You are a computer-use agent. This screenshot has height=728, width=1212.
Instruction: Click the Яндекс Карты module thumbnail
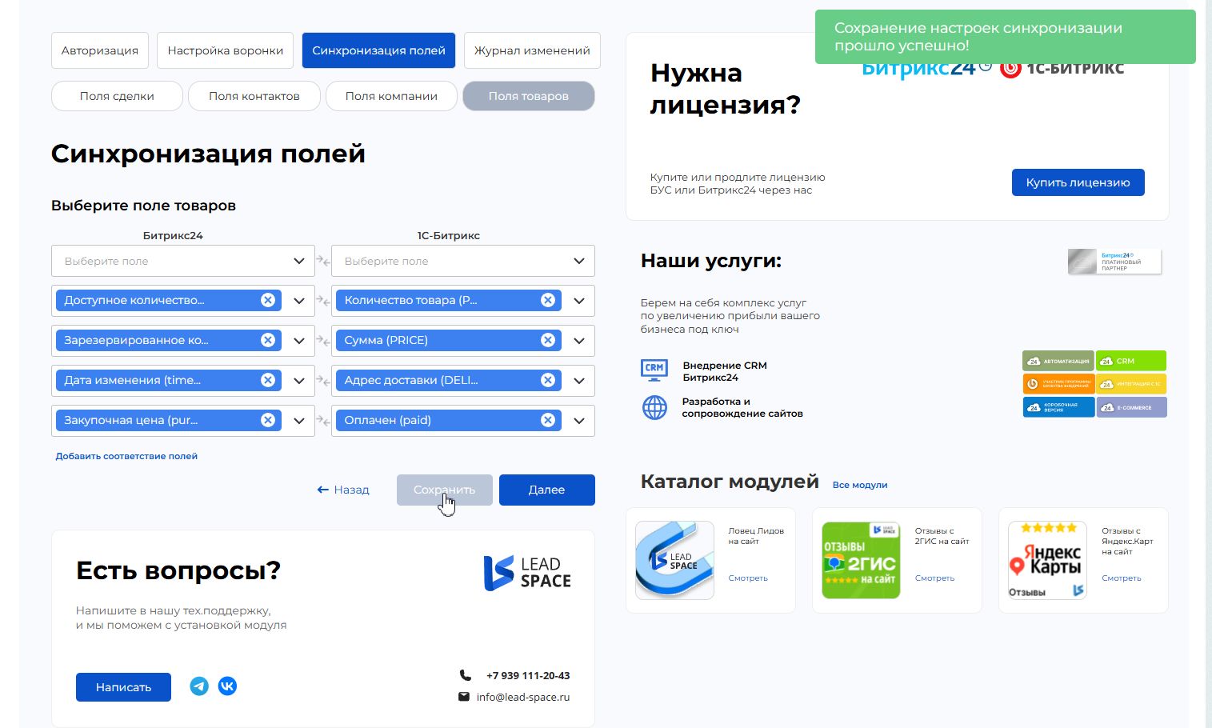coord(1047,560)
